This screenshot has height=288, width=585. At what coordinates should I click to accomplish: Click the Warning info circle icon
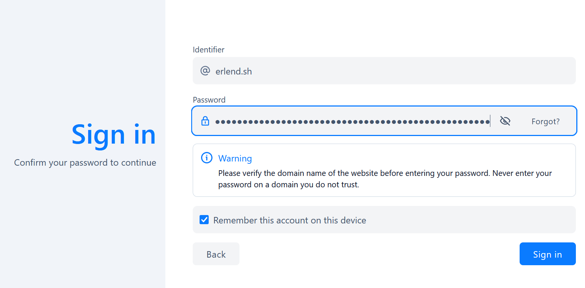pyautogui.click(x=206, y=158)
